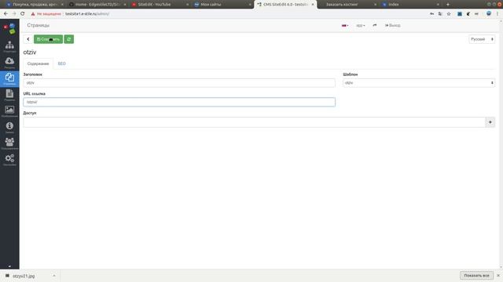Open the Images icon in sidebar

[x=9, y=111]
